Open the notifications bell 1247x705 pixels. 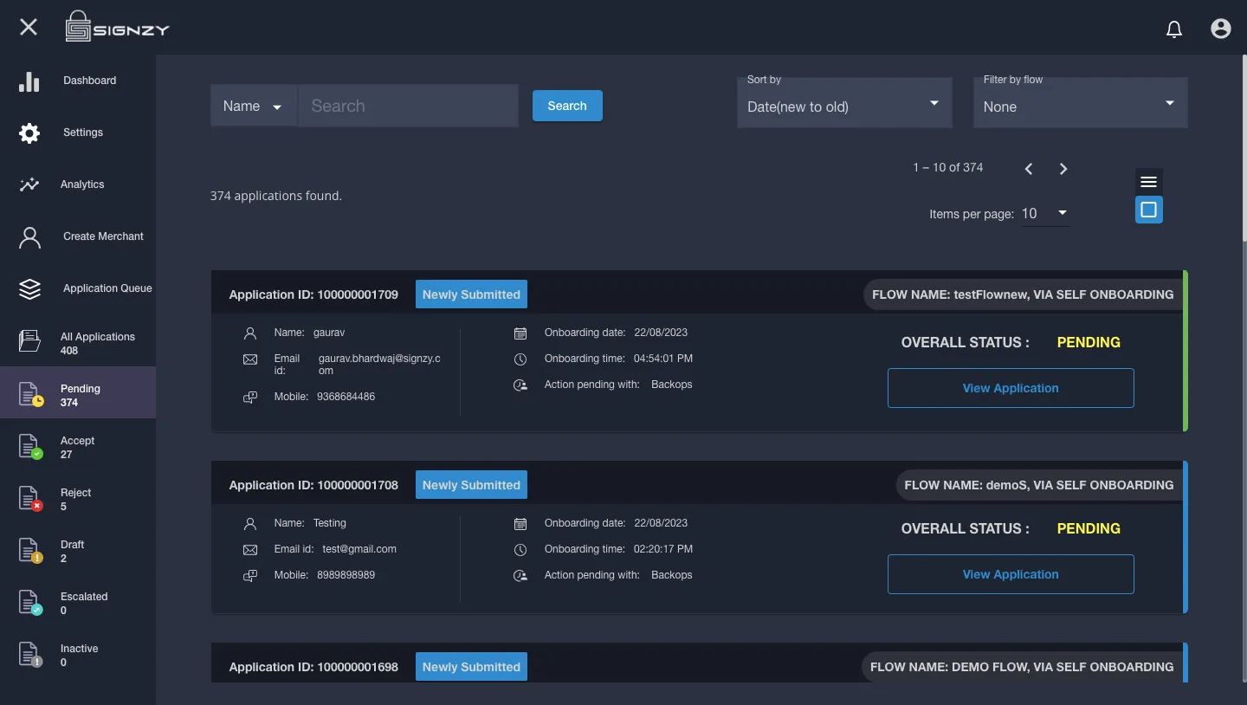1174,29
